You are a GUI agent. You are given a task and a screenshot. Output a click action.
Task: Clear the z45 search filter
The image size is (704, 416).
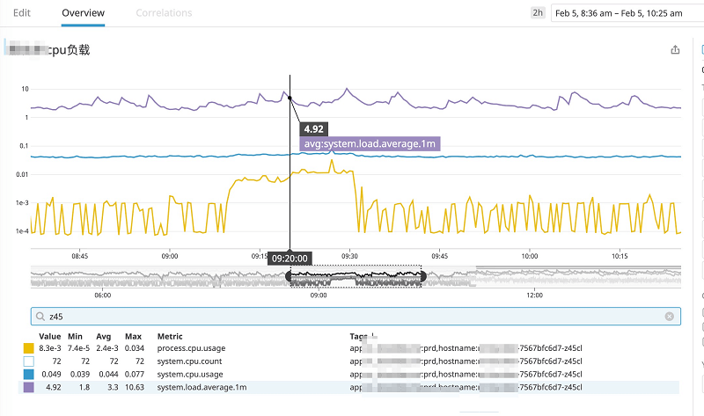coord(669,316)
